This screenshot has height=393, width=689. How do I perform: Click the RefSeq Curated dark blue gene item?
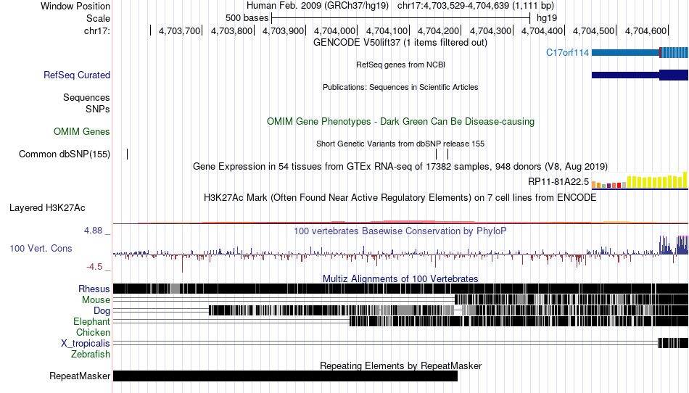pyautogui.click(x=640, y=75)
